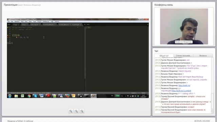Open the yellow Outlook-style taskbar icon
The width and height of the screenshot is (217, 122).
click(x=74, y=96)
